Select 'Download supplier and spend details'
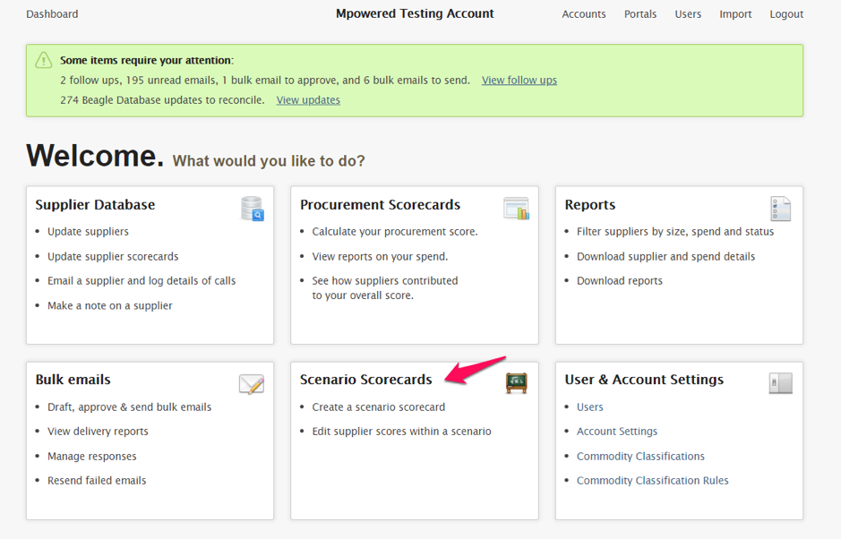Image resolution: width=841 pixels, height=539 pixels. [x=665, y=256]
